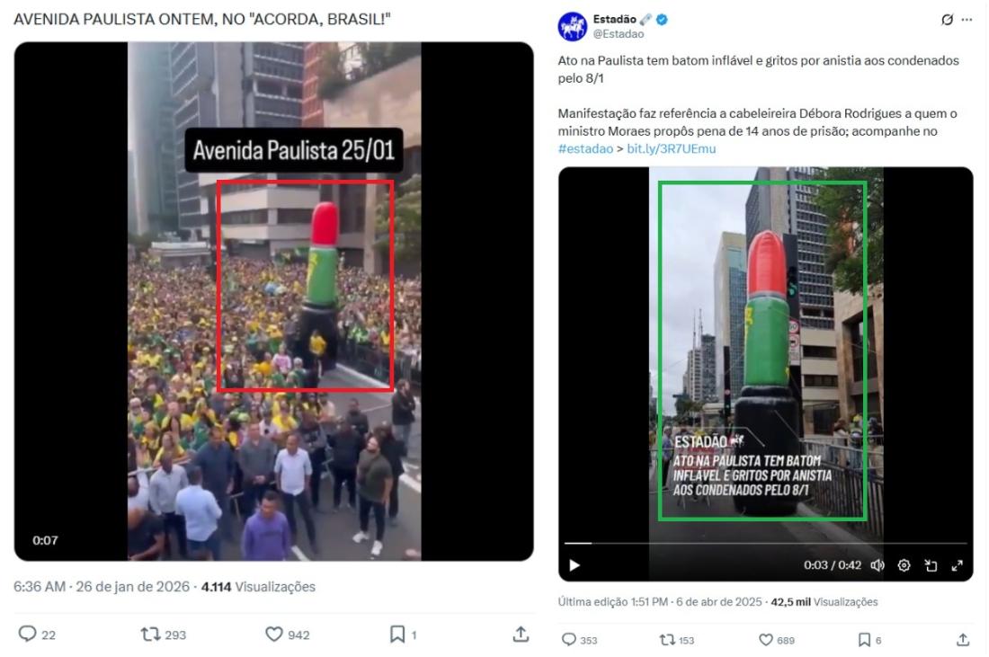Click the Grok action icon beside more options
The width and height of the screenshot is (989, 657).
pos(947,20)
